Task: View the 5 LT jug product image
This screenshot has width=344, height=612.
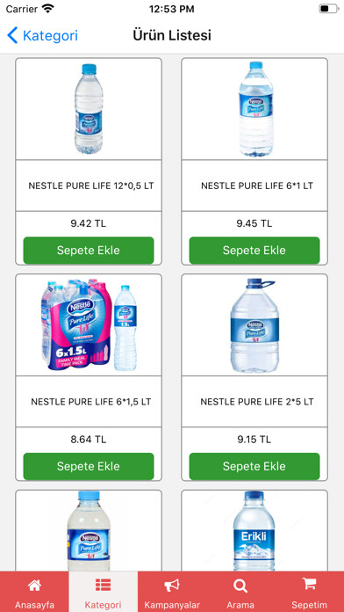Action: [x=254, y=324]
